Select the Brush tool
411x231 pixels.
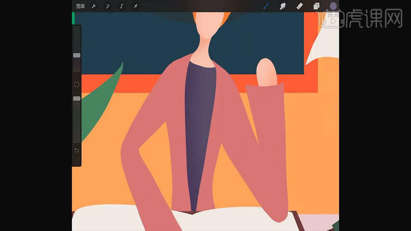tap(266, 6)
